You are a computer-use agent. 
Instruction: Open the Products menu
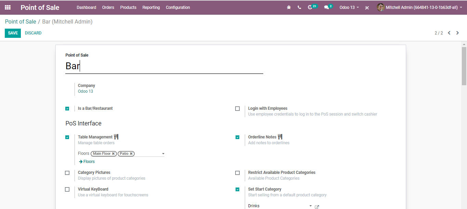click(128, 7)
